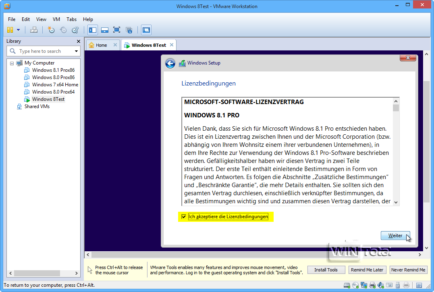This screenshot has height=292, width=434.
Task: Open the message log status bar icon
Action: [419, 285]
